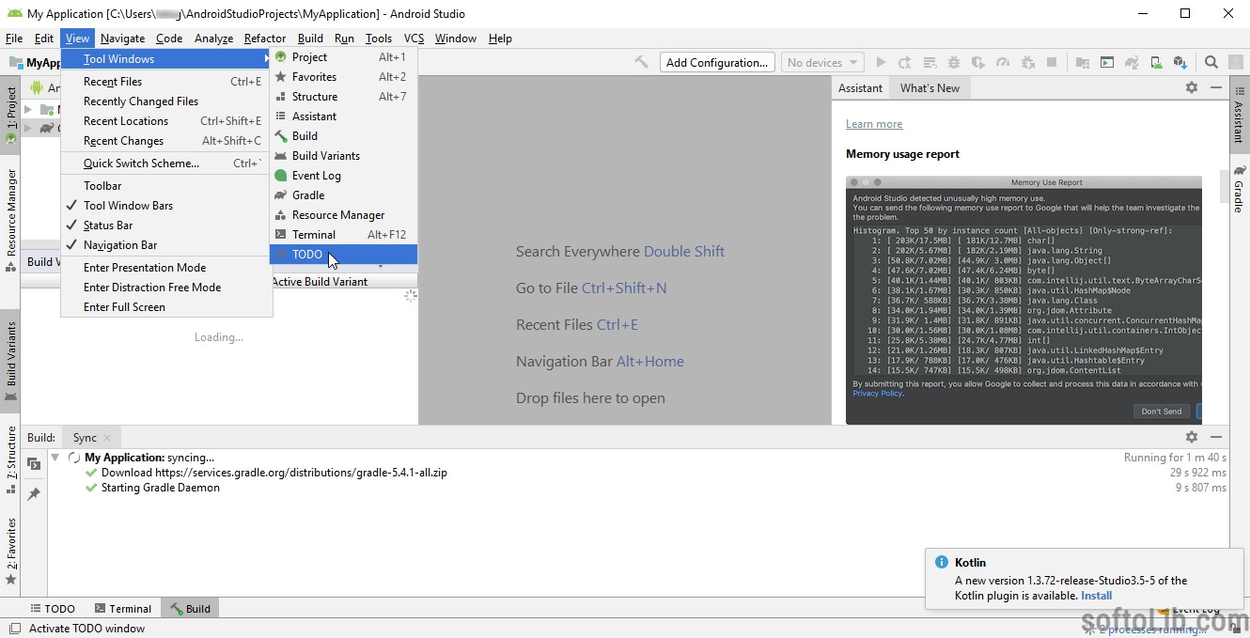The image size is (1250, 638).
Task: Click the Memory Use Report screenshot thumbnail
Action: pos(1023,300)
